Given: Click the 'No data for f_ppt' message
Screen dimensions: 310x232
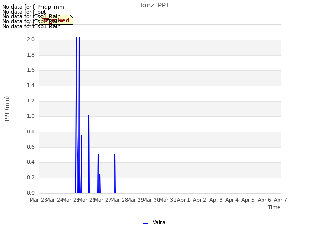Looking at the screenshot, I should pyautogui.click(x=24, y=12).
